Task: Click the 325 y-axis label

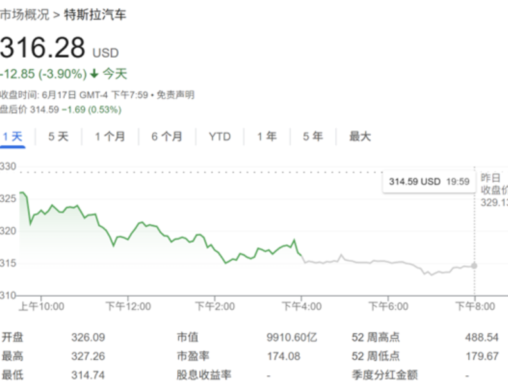Action: (x=8, y=198)
